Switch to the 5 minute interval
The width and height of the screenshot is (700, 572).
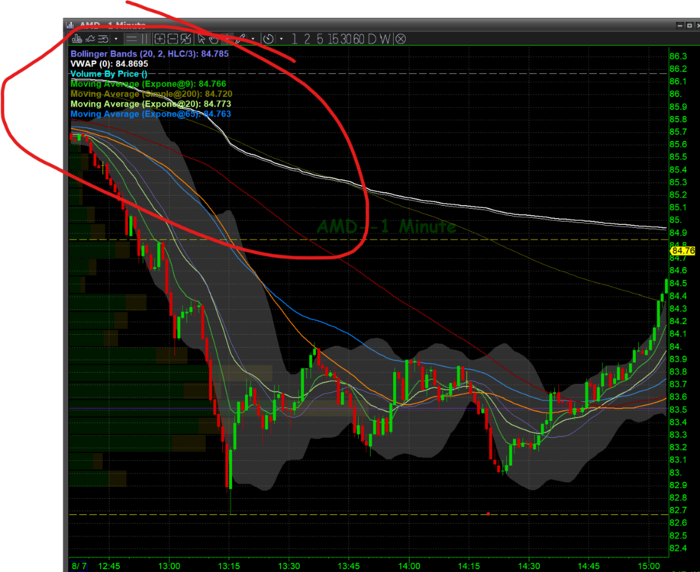point(320,38)
